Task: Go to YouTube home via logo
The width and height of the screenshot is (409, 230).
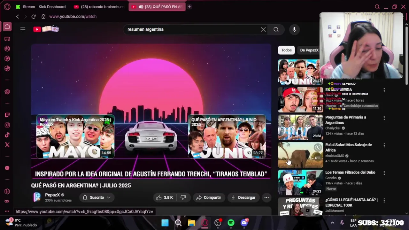Action: pyautogui.click(x=46, y=29)
